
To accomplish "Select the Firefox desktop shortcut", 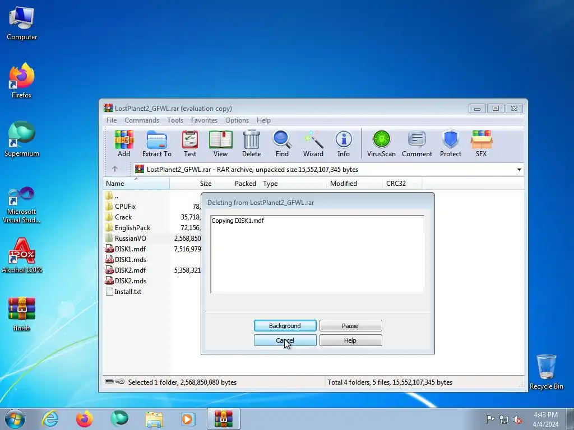I will pos(22,81).
